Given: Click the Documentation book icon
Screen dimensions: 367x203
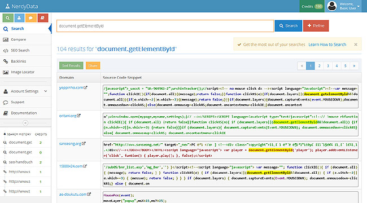Looking at the screenshot, I should coord(6,113).
